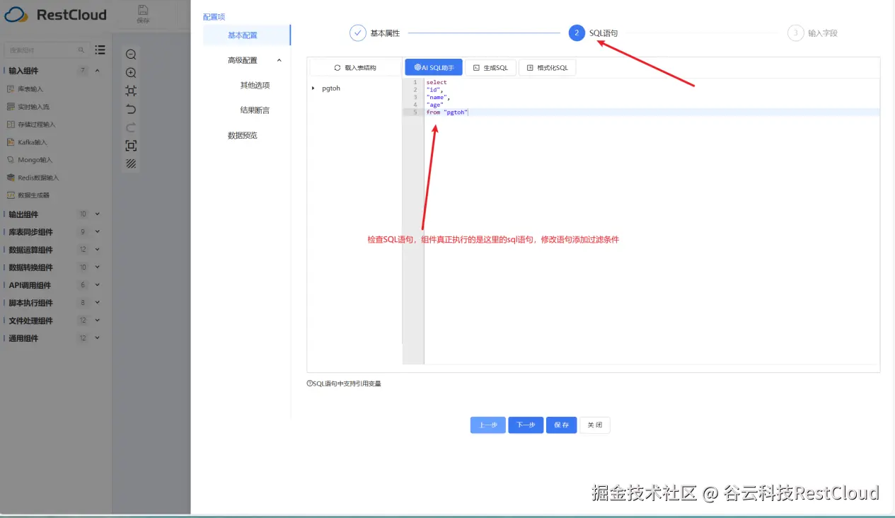Collapse the 输入组件 group

coord(98,71)
